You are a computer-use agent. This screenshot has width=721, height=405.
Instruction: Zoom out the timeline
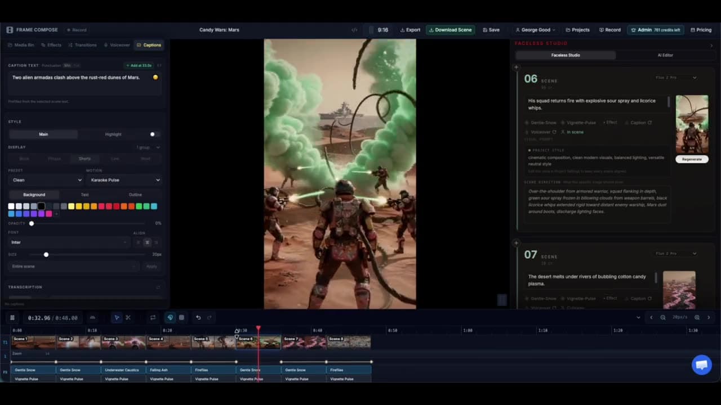(x=663, y=317)
